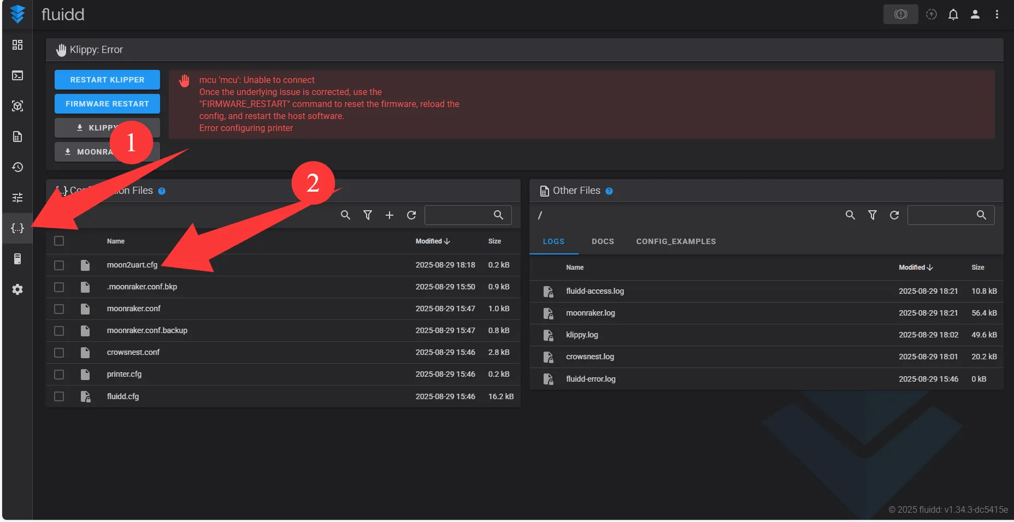Select the printer.cfg checkbox
The image size is (1014, 522).
(59, 375)
